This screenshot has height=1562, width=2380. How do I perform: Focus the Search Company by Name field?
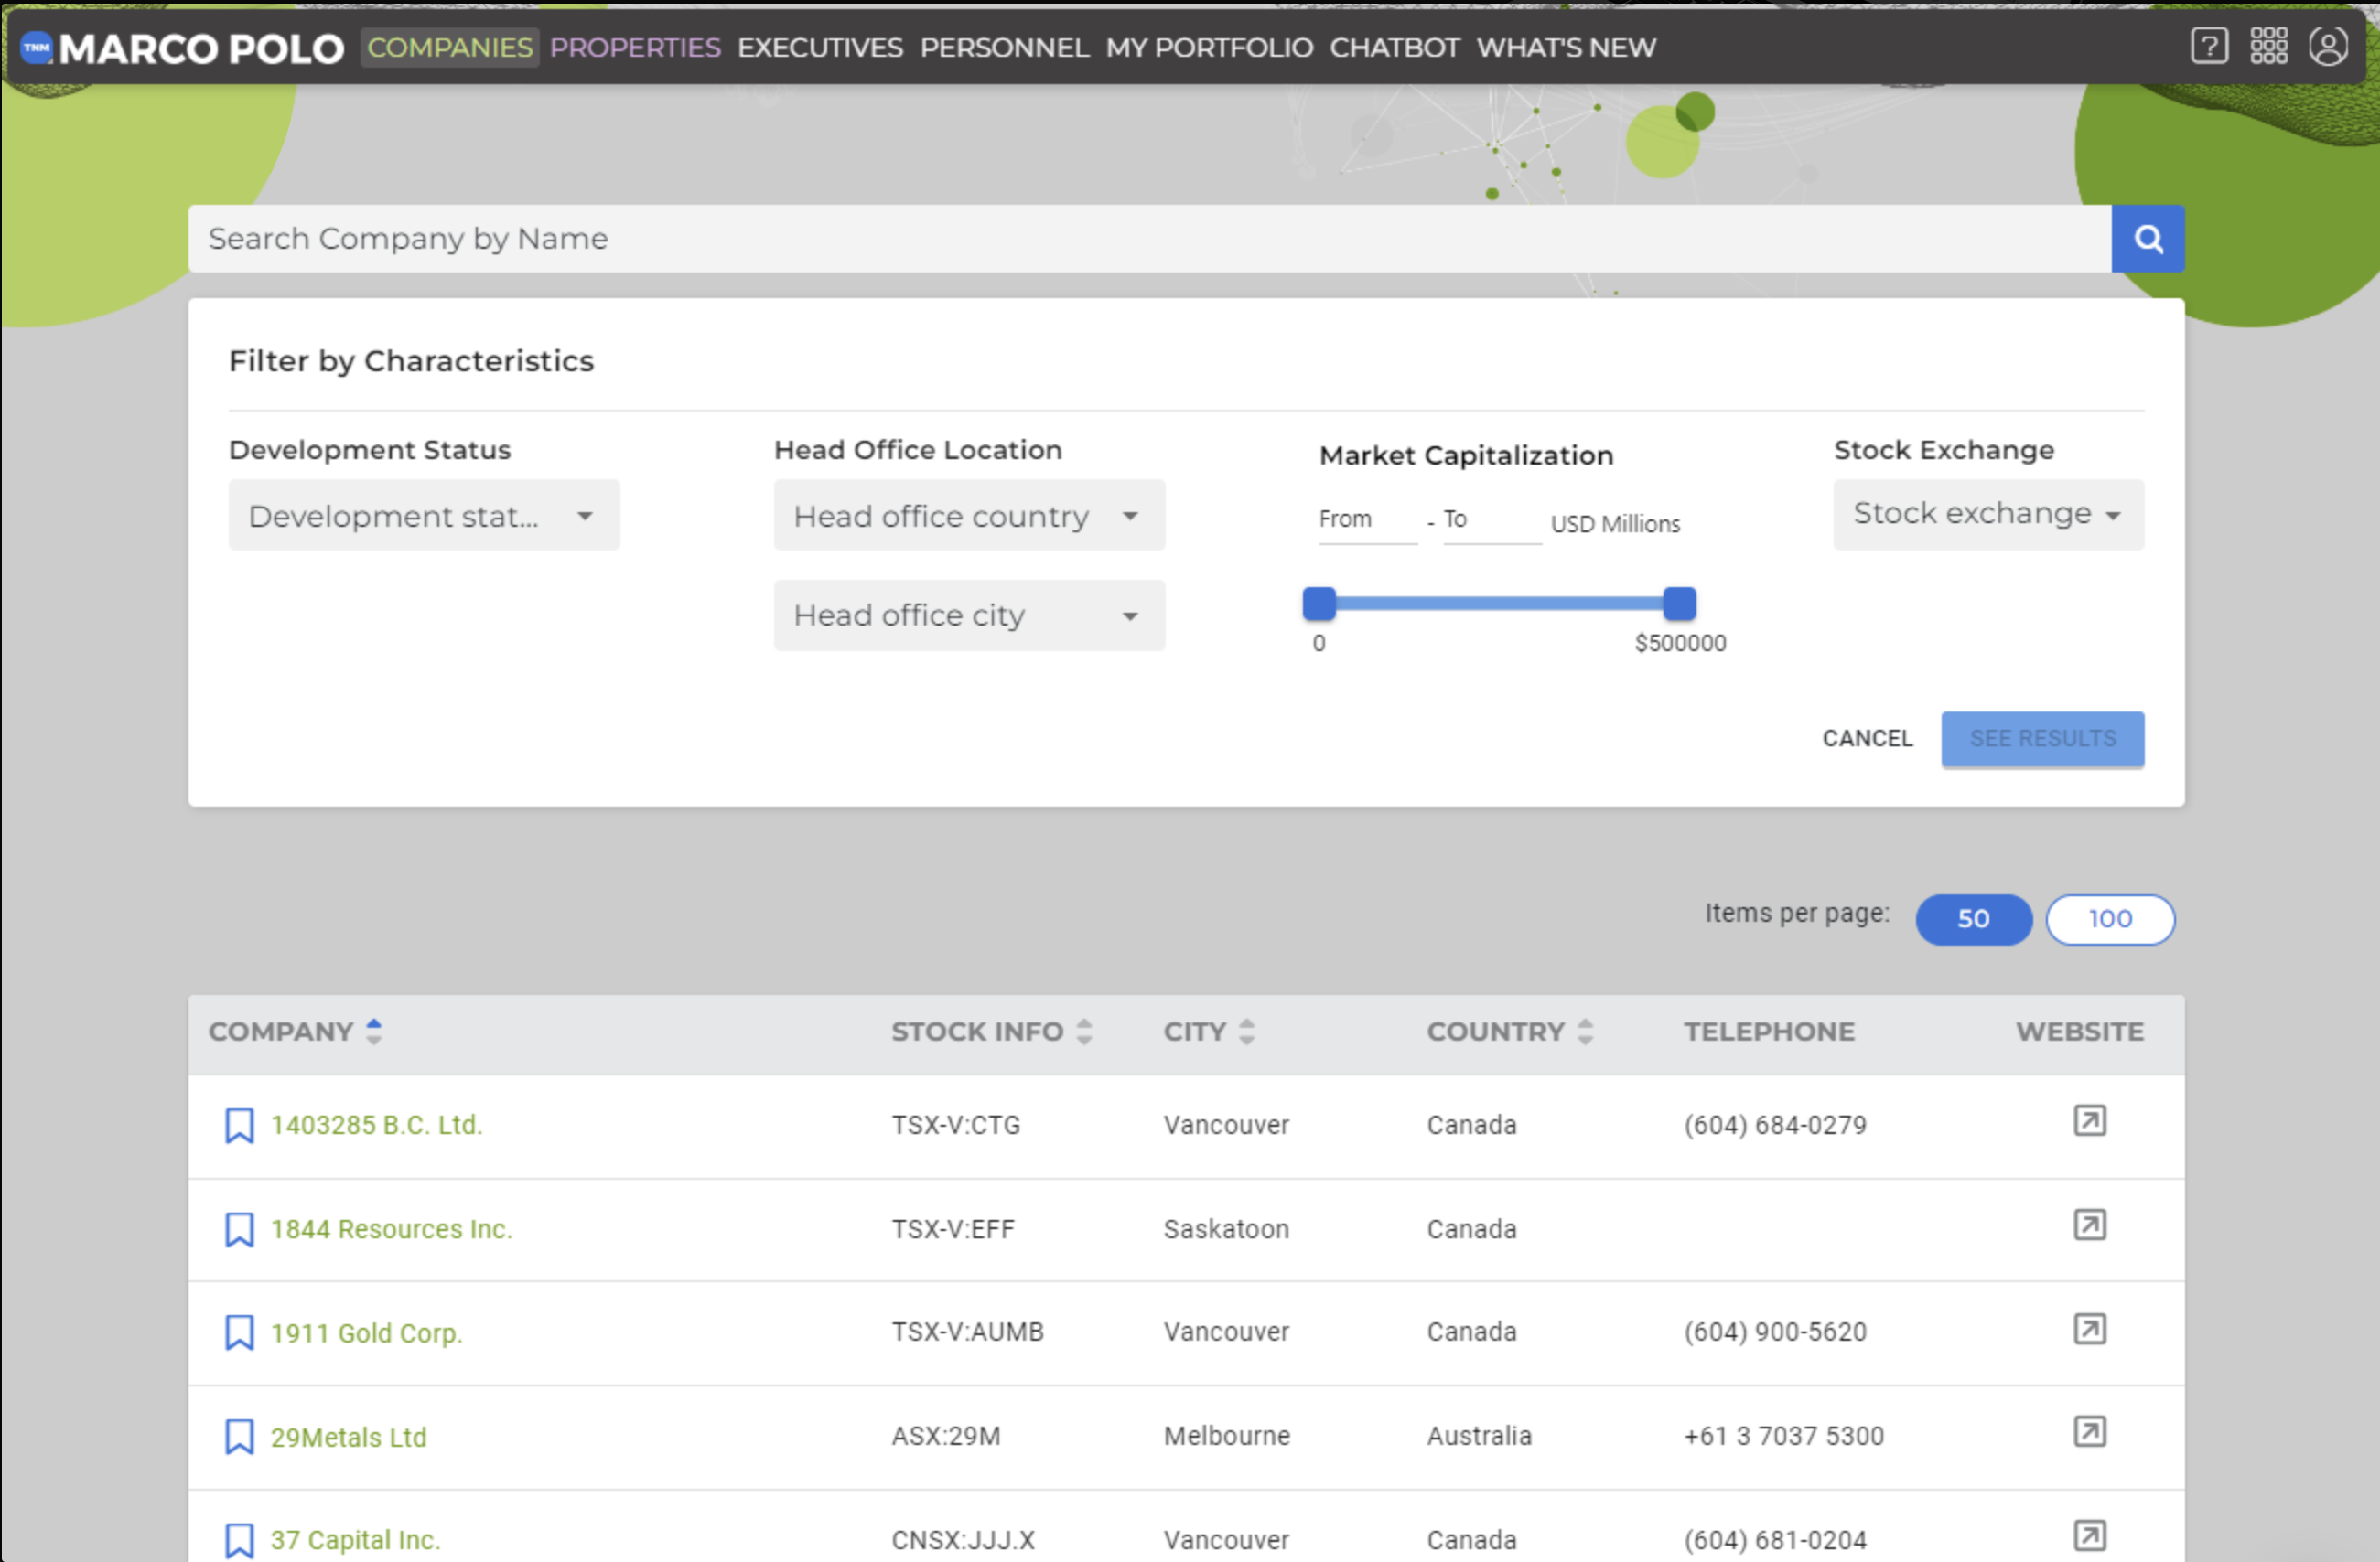coord(1149,239)
